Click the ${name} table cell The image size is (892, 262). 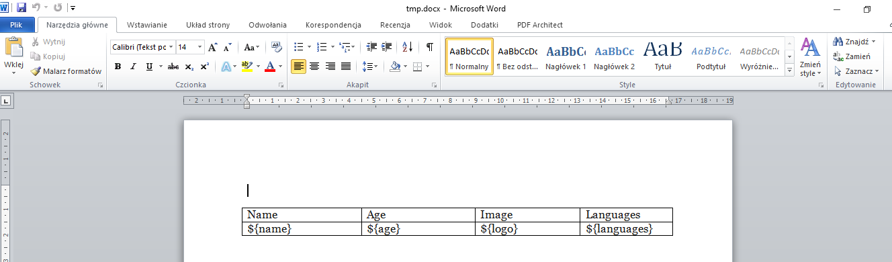(x=302, y=229)
